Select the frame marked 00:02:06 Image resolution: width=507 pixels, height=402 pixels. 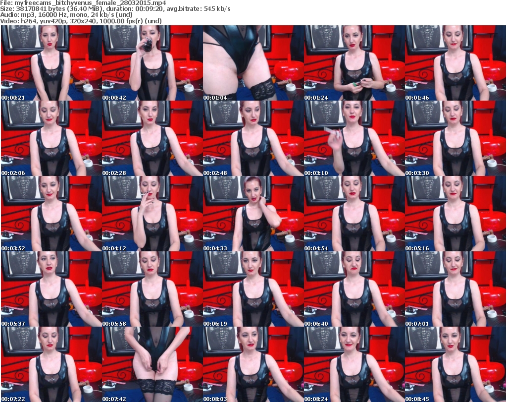(x=51, y=138)
